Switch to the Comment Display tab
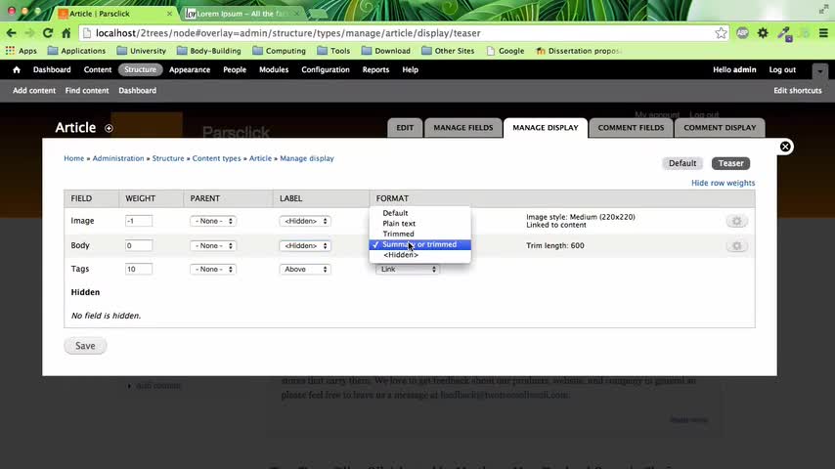The image size is (835, 469). [x=720, y=128]
